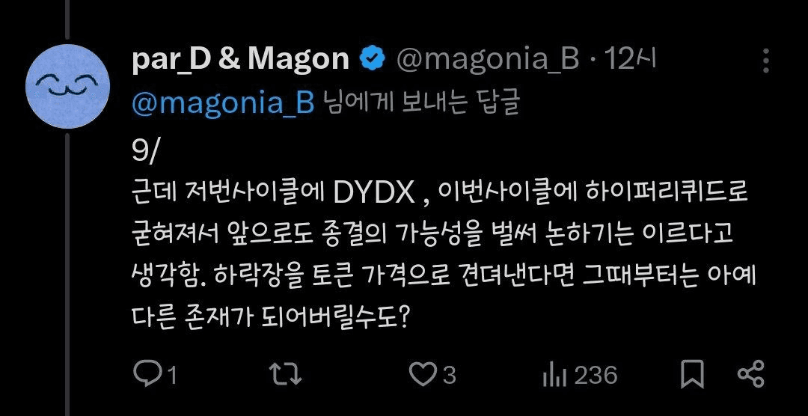
Task: View analytics via the bar chart icon
Action: [554, 376]
